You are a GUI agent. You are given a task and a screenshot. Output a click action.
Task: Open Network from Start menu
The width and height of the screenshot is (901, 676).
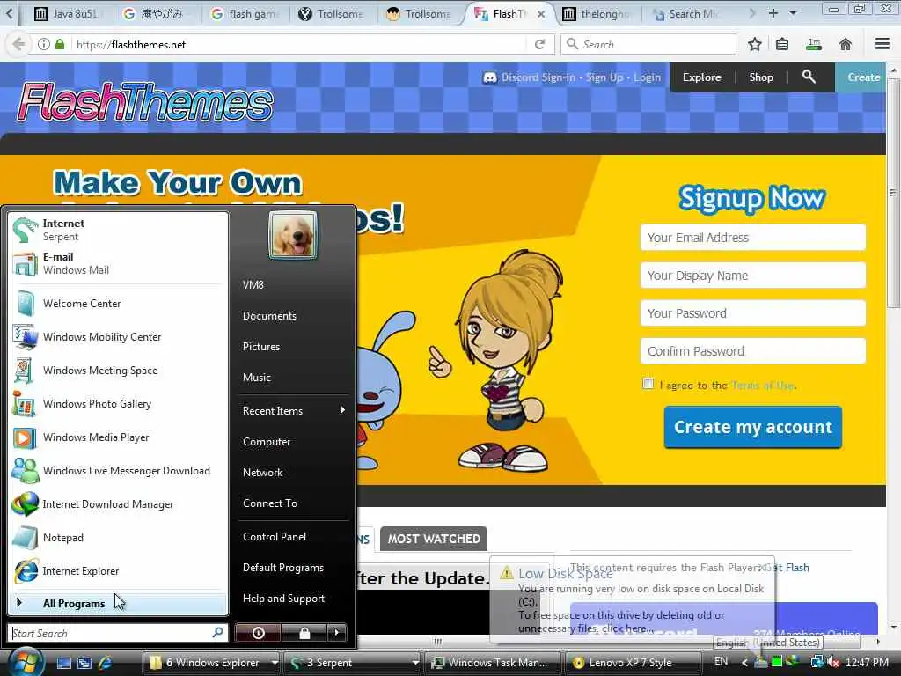click(x=293, y=473)
